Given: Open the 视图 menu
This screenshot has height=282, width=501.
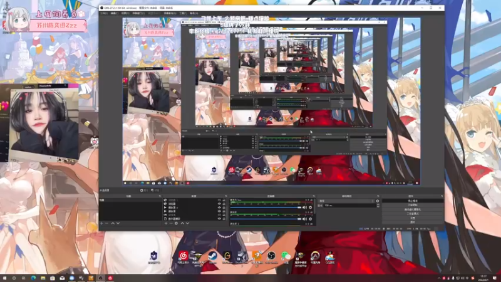Looking at the screenshot, I should (x=125, y=13).
